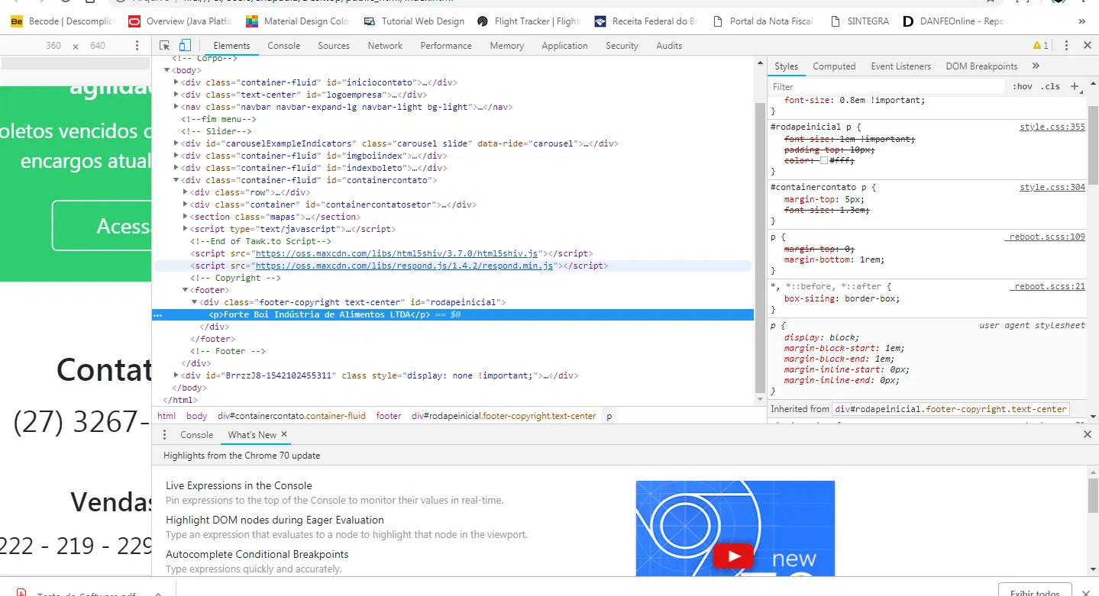Collapse the footer element in DOM tree

[186, 290]
